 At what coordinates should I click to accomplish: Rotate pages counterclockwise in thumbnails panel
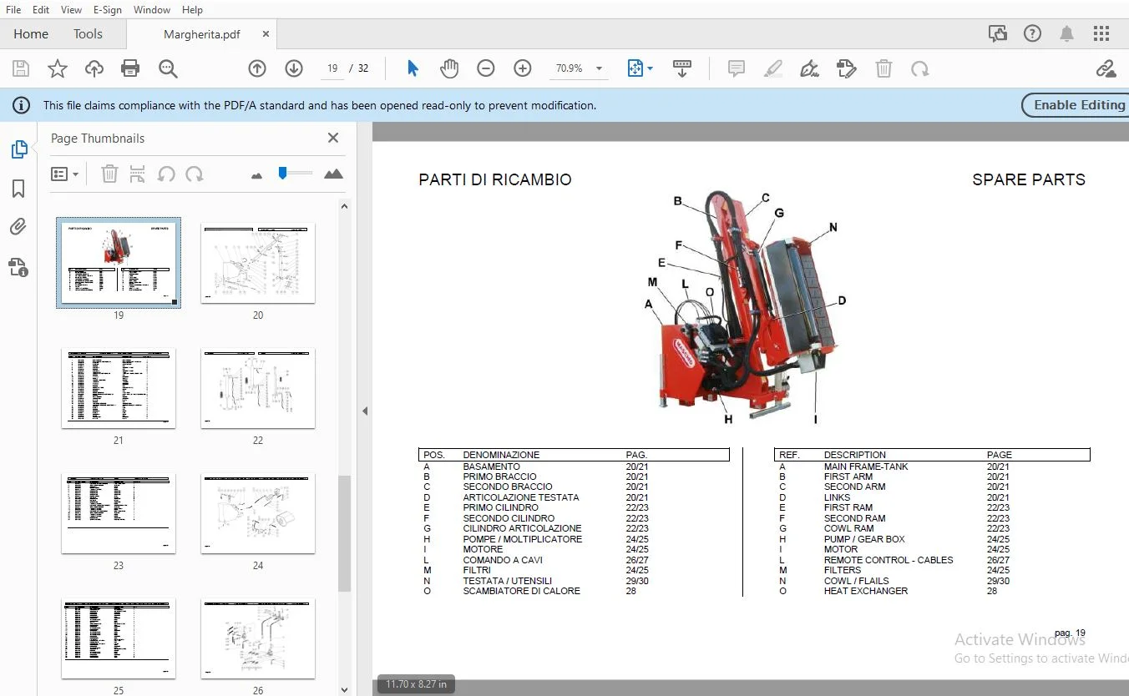pyautogui.click(x=166, y=174)
